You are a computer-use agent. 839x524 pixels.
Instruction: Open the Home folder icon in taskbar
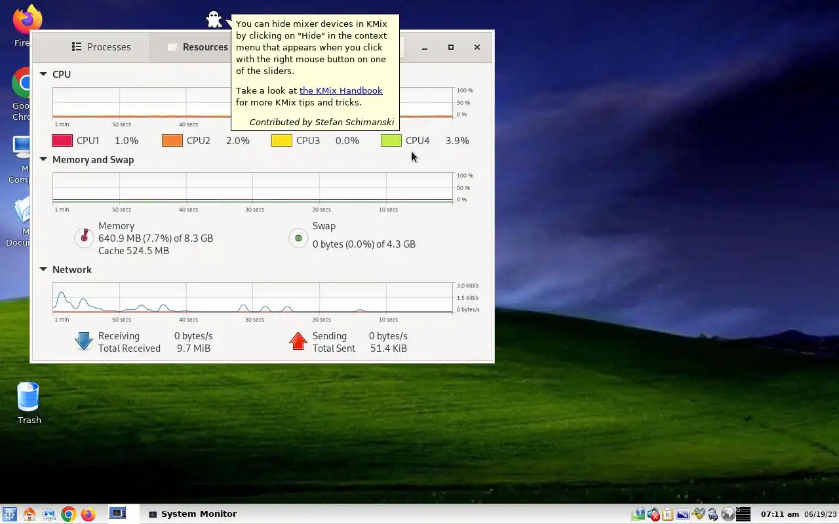(29, 514)
